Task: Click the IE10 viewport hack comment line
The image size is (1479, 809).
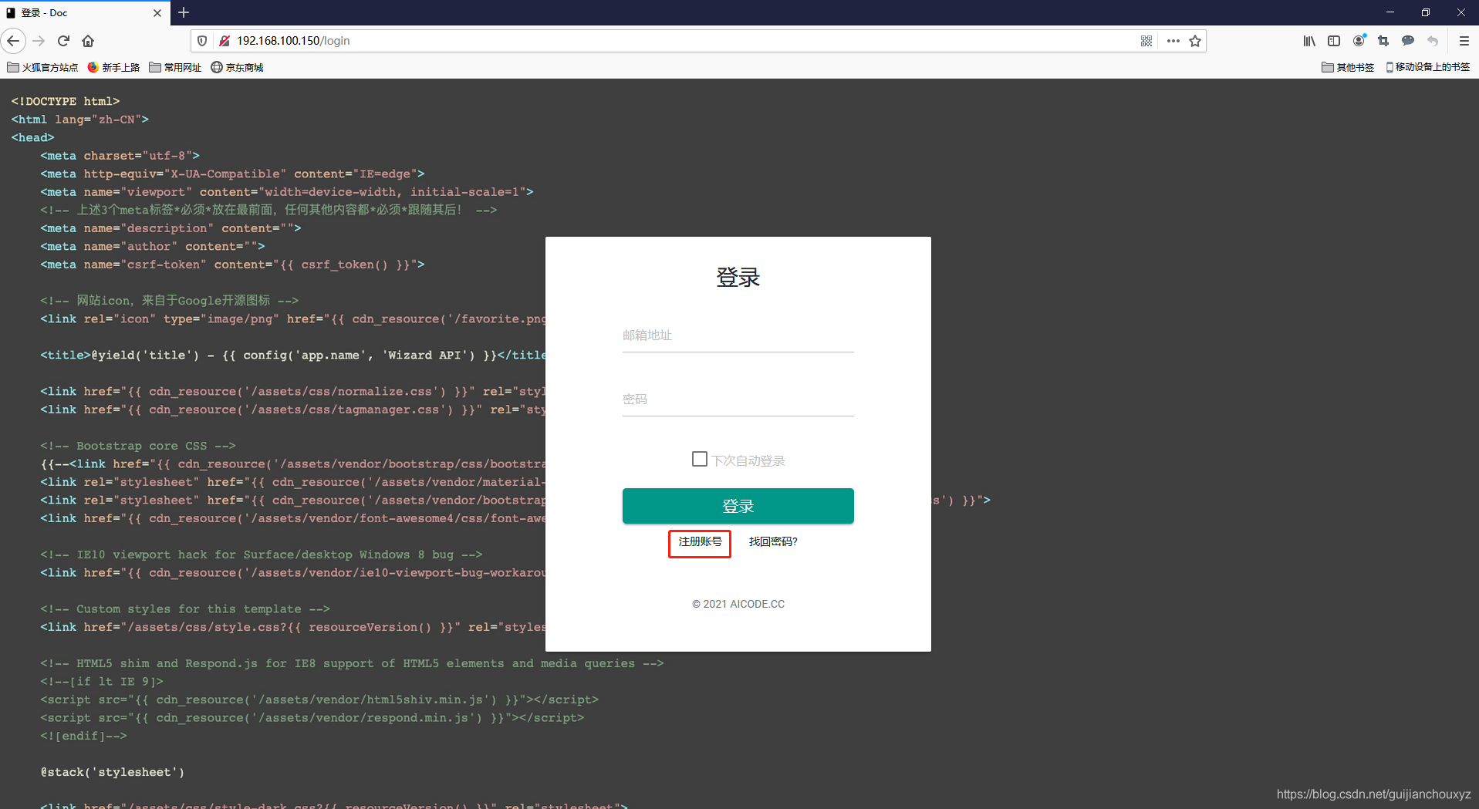Action: [262, 555]
